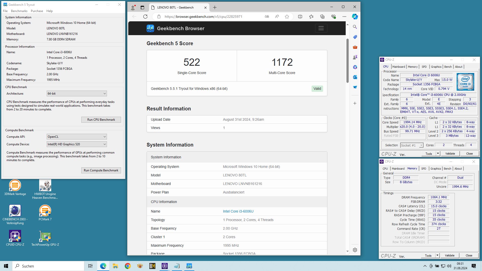
Task: Open Geekbench Benchmarks menu
Action: (19, 11)
